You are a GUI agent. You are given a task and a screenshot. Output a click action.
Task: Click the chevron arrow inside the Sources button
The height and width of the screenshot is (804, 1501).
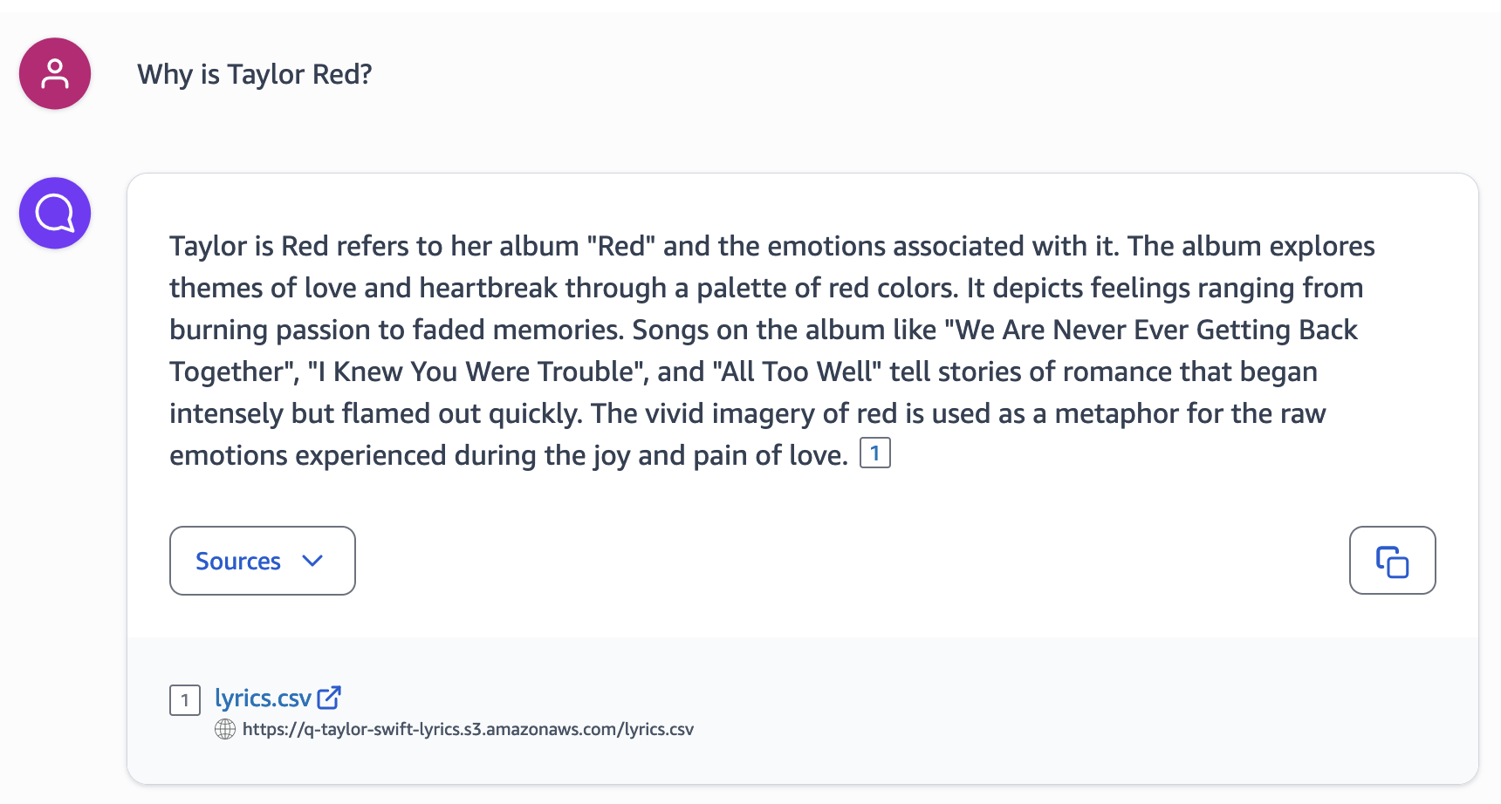pos(312,561)
